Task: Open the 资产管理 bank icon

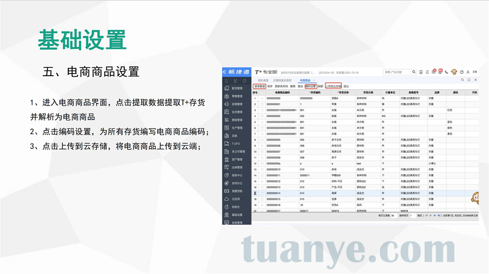Action: pyautogui.click(x=227, y=160)
